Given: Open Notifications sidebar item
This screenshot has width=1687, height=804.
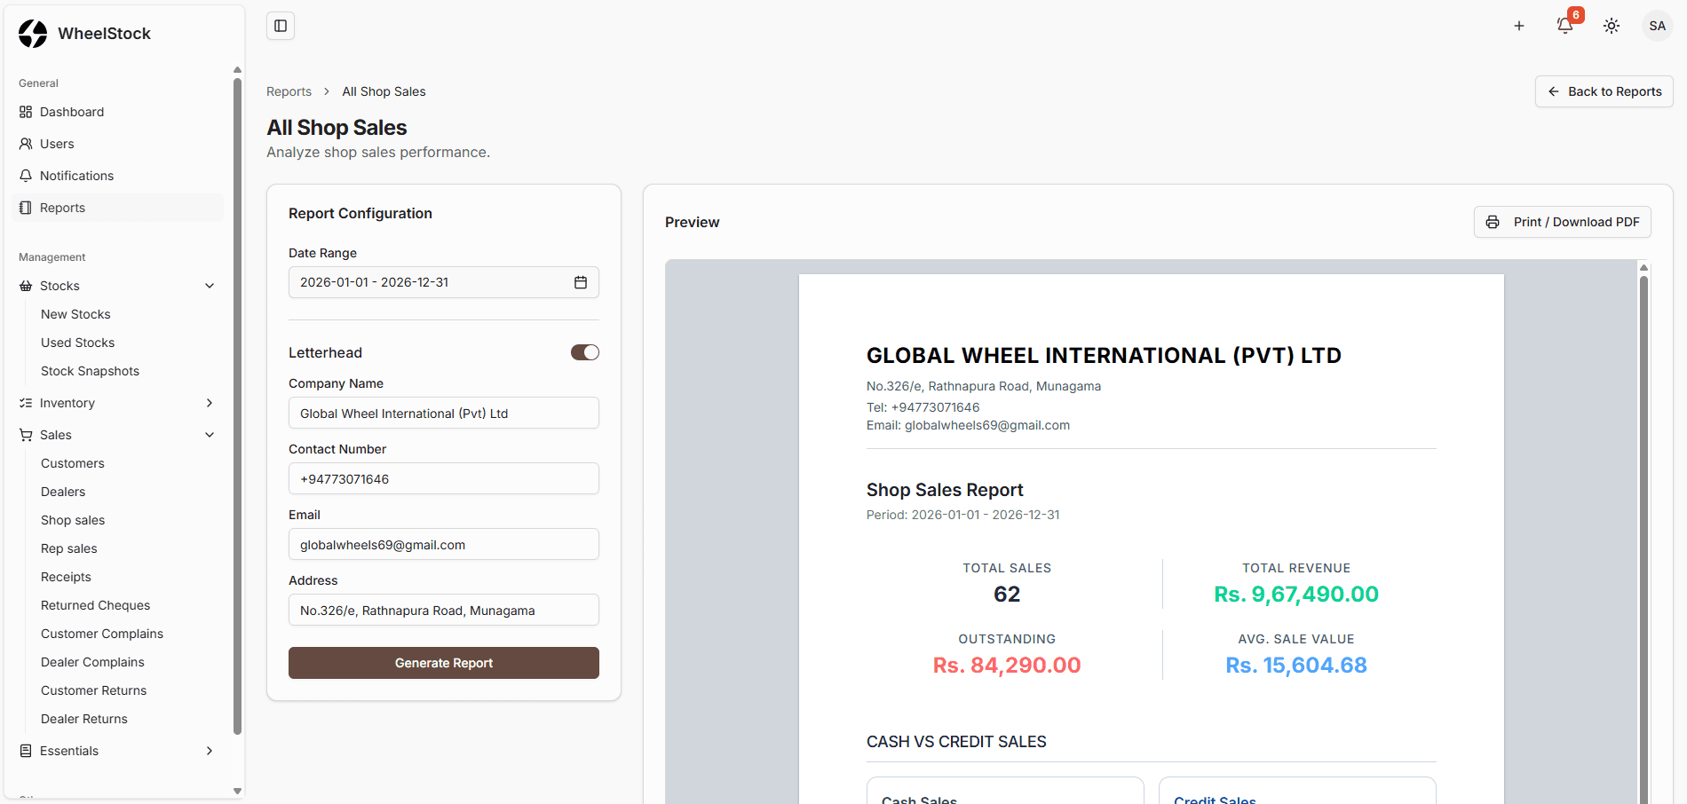Looking at the screenshot, I should coord(117,176).
